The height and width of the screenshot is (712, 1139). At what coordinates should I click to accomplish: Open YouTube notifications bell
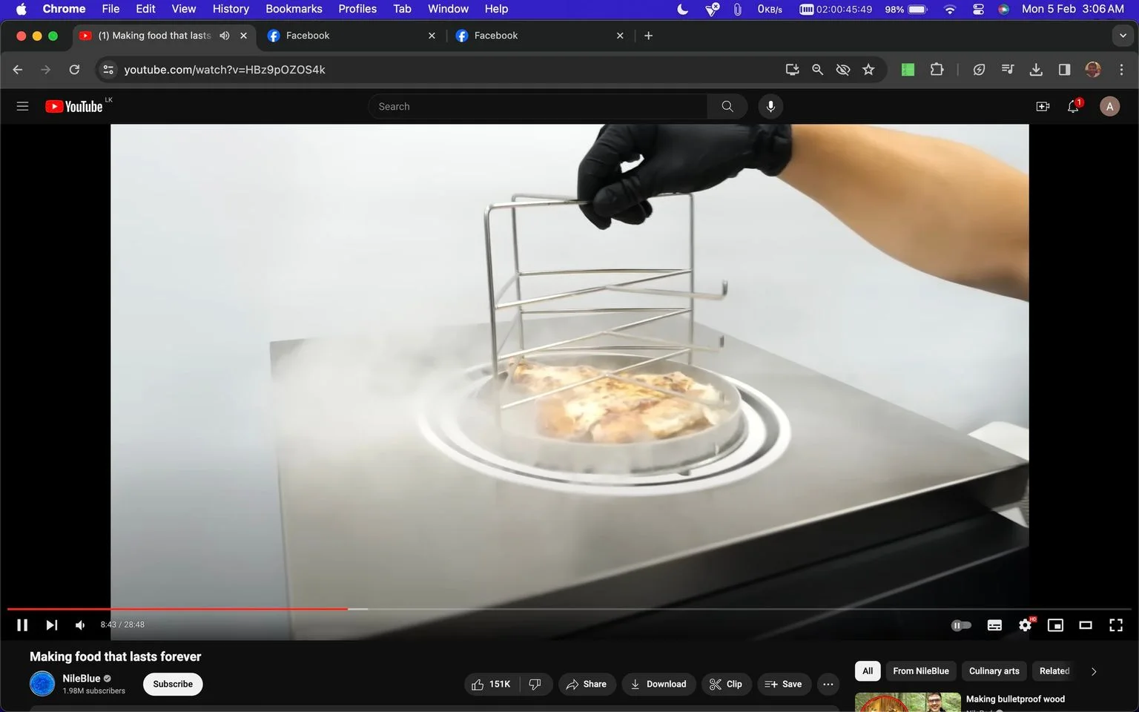[1073, 107]
